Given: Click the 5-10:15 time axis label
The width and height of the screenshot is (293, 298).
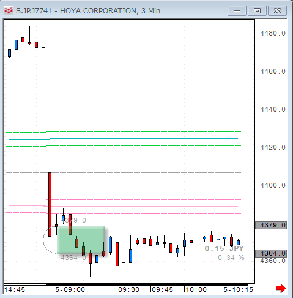Looking at the screenshot, I should tap(238, 289).
